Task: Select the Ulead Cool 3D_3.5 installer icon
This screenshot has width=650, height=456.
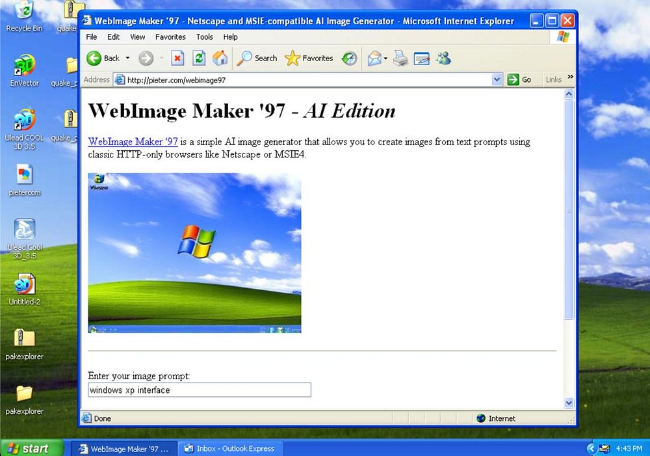Action: (25, 239)
